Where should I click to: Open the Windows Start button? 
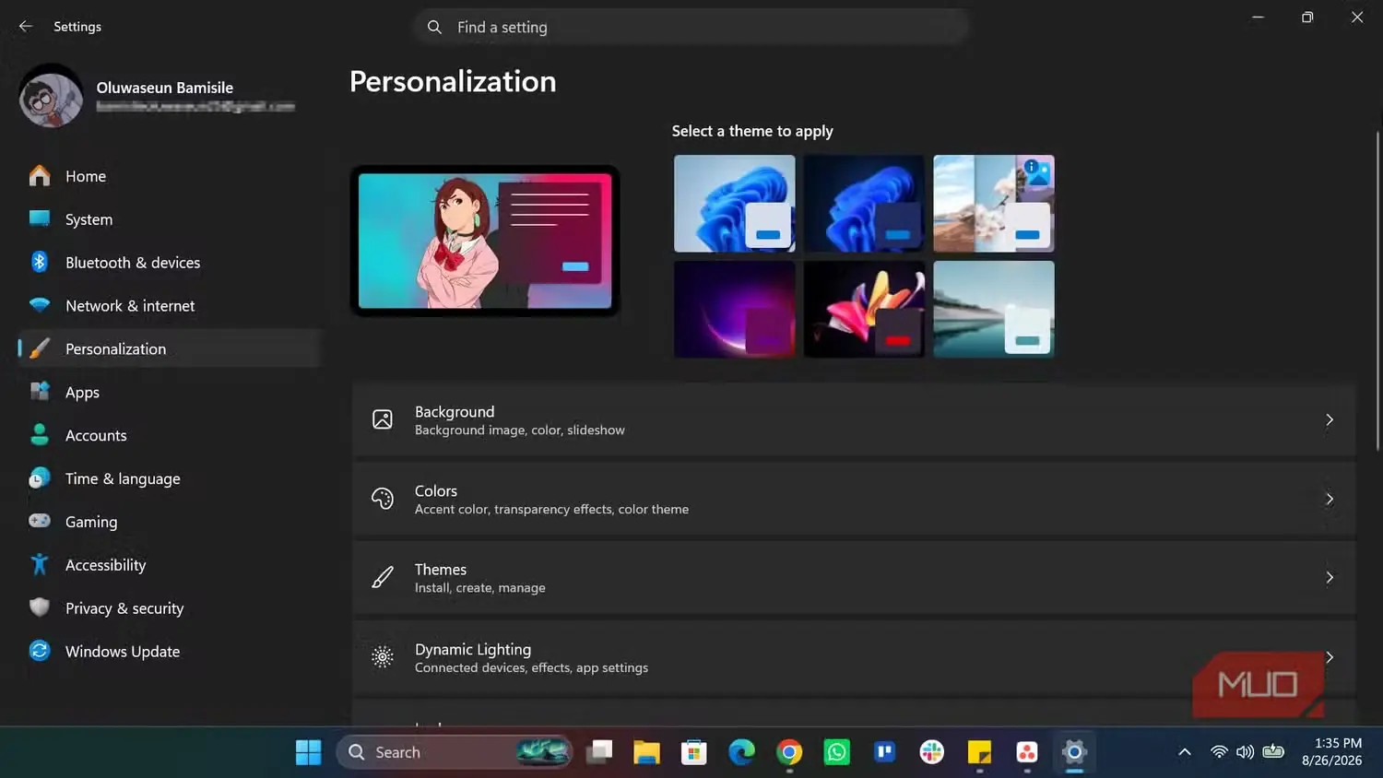(309, 752)
